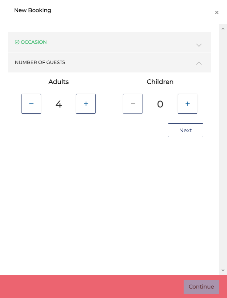Increase the Adults count

(86, 104)
